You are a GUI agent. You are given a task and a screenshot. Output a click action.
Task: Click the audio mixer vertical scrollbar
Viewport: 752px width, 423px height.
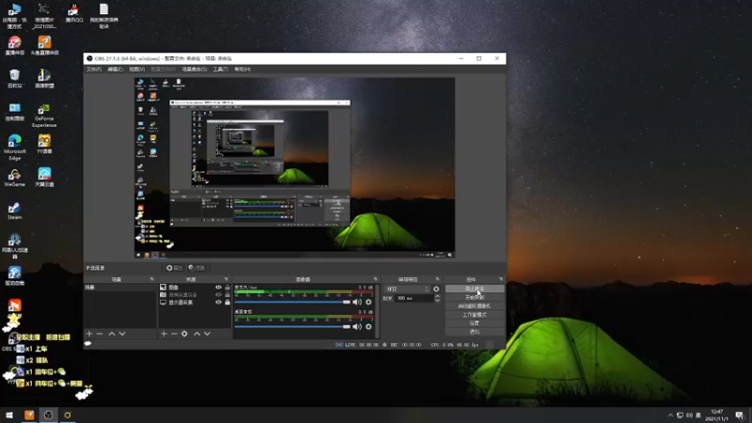click(x=378, y=311)
